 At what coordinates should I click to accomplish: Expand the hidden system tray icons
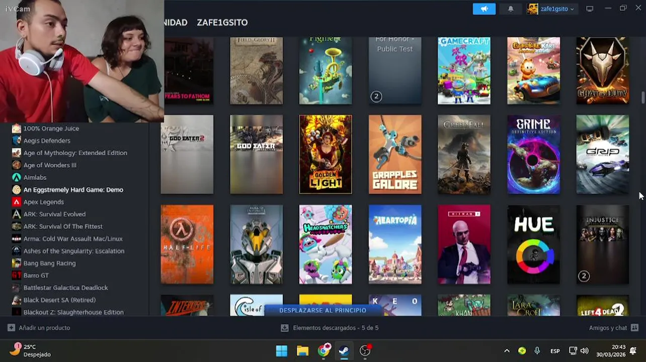click(x=507, y=351)
